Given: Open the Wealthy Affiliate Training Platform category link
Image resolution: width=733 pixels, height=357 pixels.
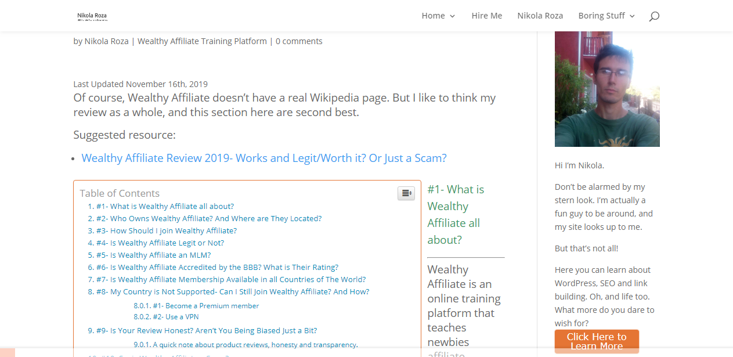Looking at the screenshot, I should click(202, 41).
